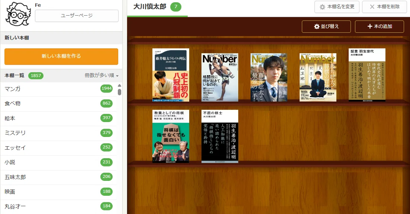Click the 379 badge beside ミステリ
The width and height of the screenshot is (410, 214).
tap(106, 132)
